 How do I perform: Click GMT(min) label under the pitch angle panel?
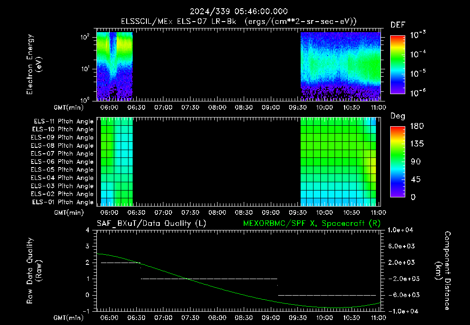click(x=69, y=213)
